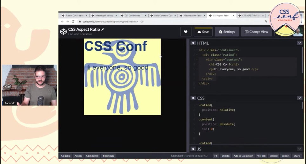
Task: Open the Assets panel
Action: pyautogui.click(x=78, y=156)
